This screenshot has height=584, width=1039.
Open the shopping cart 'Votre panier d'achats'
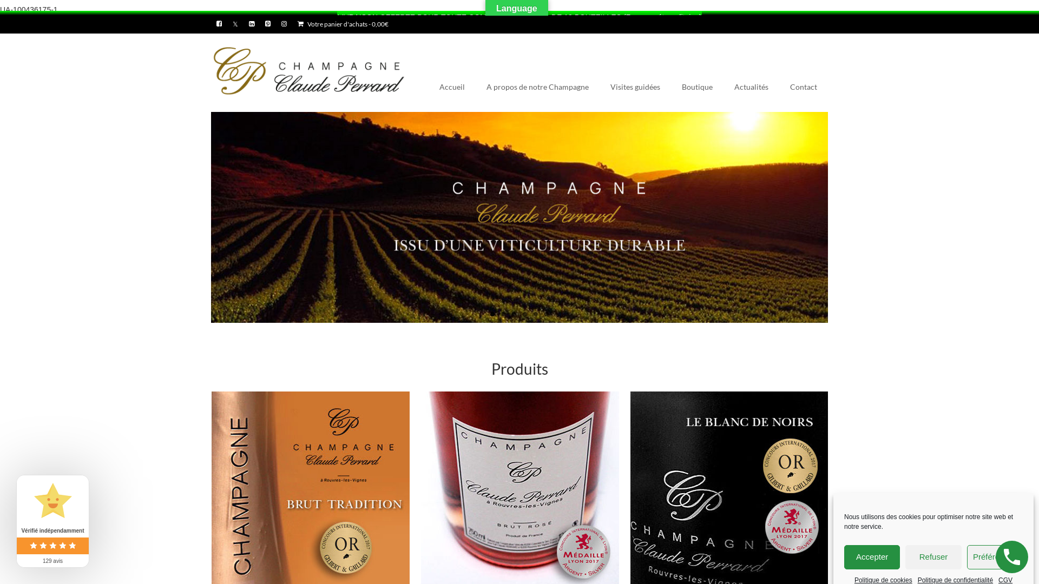coord(343,24)
